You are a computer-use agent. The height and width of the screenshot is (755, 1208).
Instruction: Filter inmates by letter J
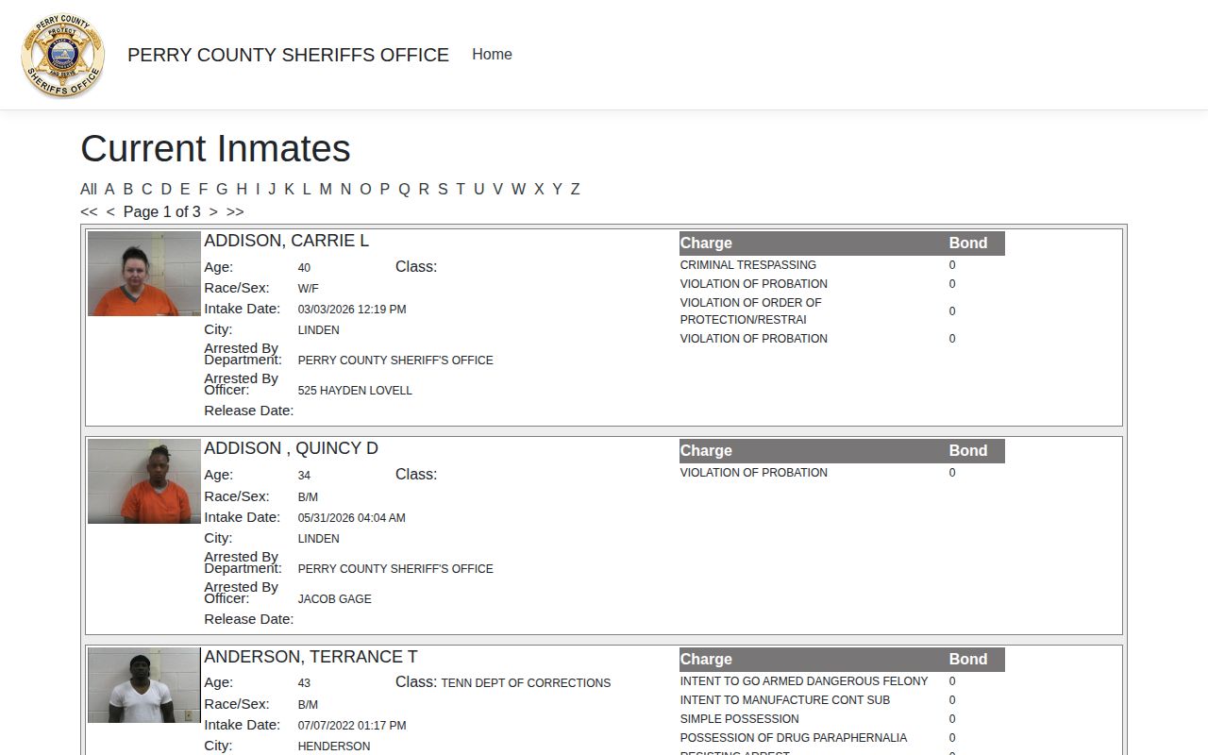click(x=272, y=189)
